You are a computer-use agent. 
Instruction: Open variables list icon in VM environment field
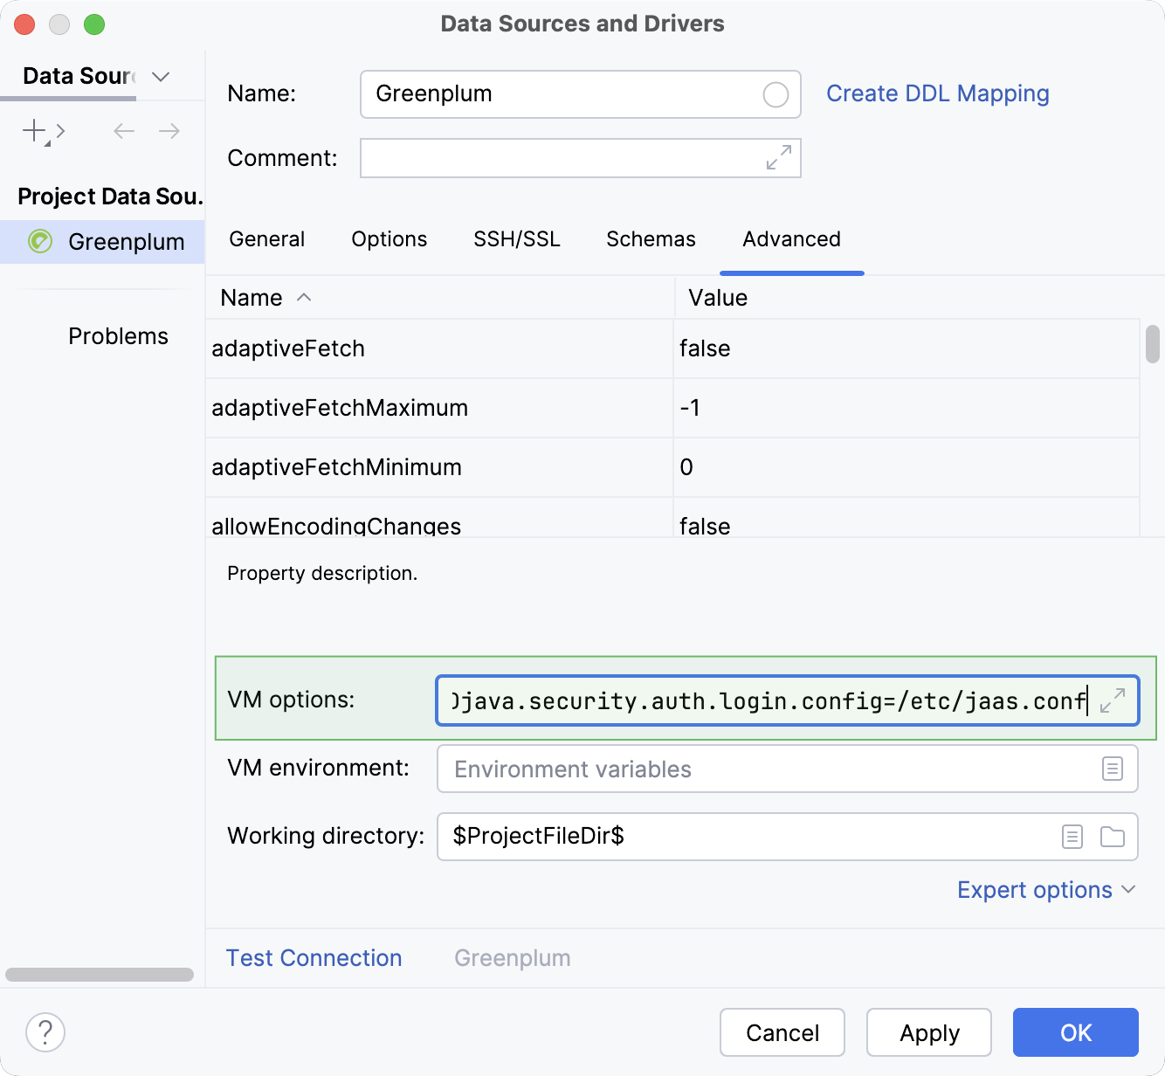pyautogui.click(x=1112, y=769)
